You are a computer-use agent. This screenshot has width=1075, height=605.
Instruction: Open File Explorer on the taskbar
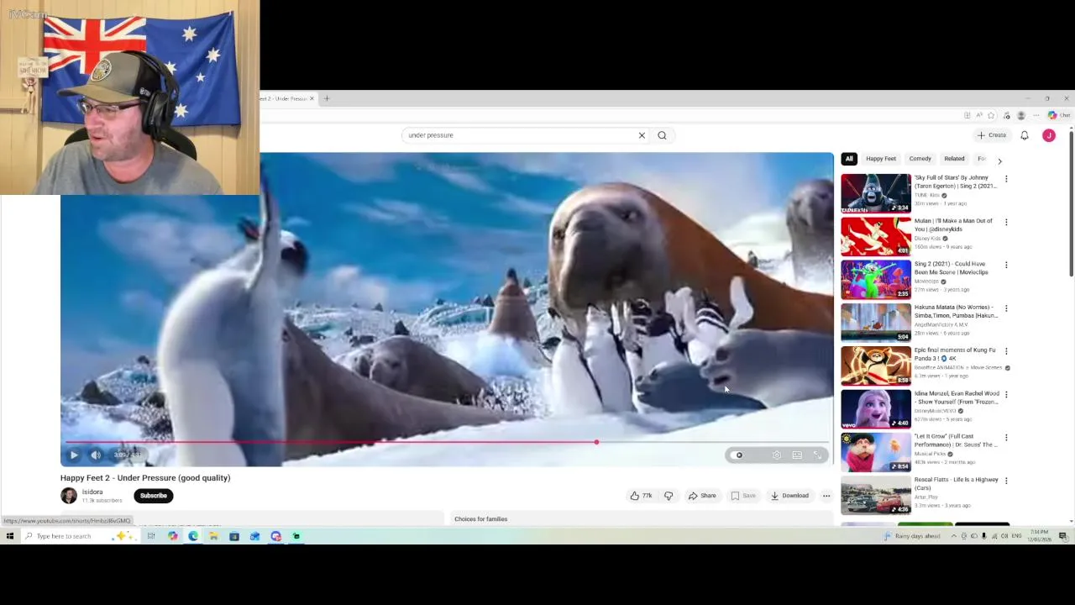(x=213, y=536)
